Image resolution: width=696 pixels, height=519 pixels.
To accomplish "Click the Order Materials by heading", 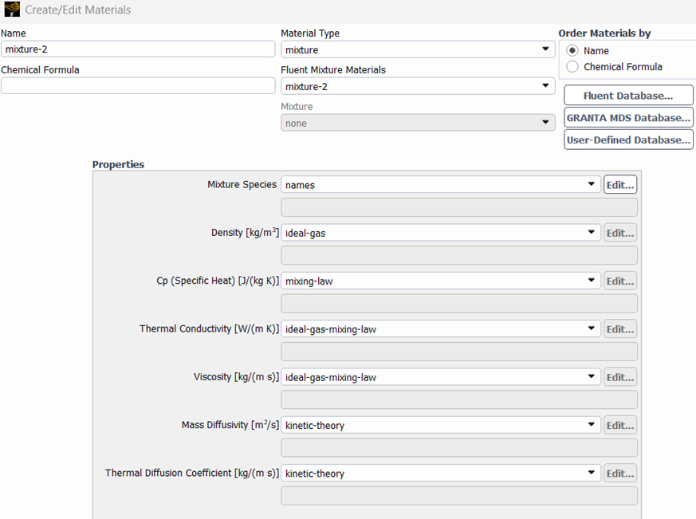I will (604, 33).
